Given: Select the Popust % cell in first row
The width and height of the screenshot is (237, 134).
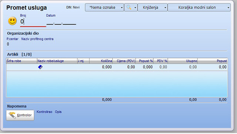Looking at the screenshot, I should tap(144, 67).
